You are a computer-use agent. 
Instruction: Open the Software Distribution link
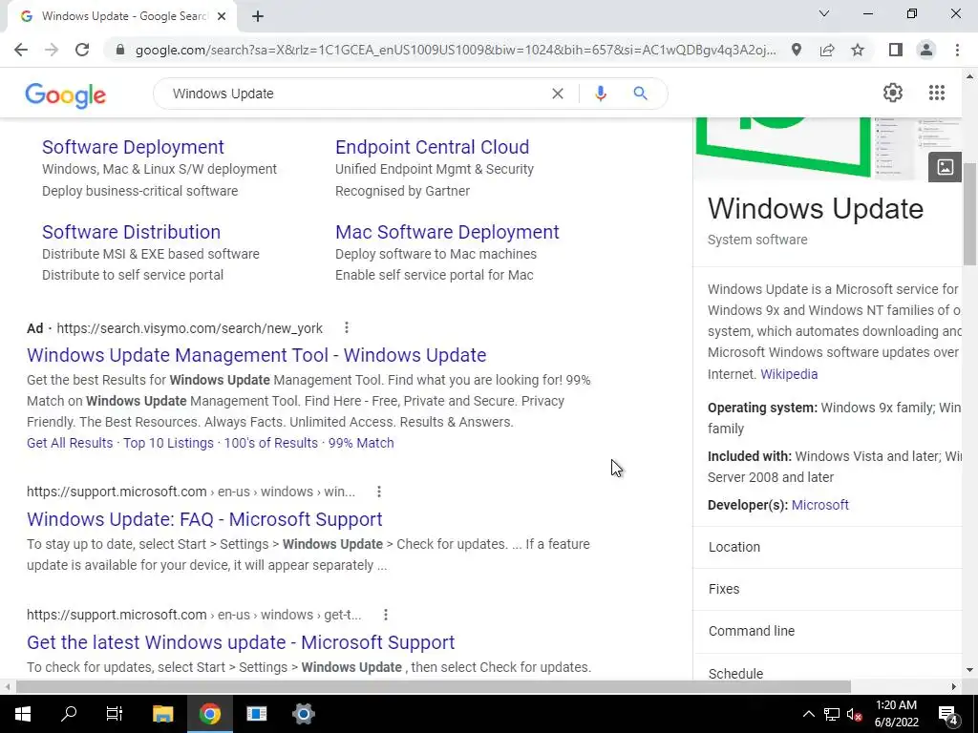click(x=131, y=232)
